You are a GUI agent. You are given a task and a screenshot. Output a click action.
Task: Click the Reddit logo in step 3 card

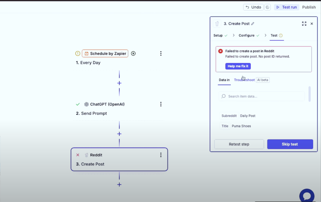pyautogui.click(x=87, y=155)
